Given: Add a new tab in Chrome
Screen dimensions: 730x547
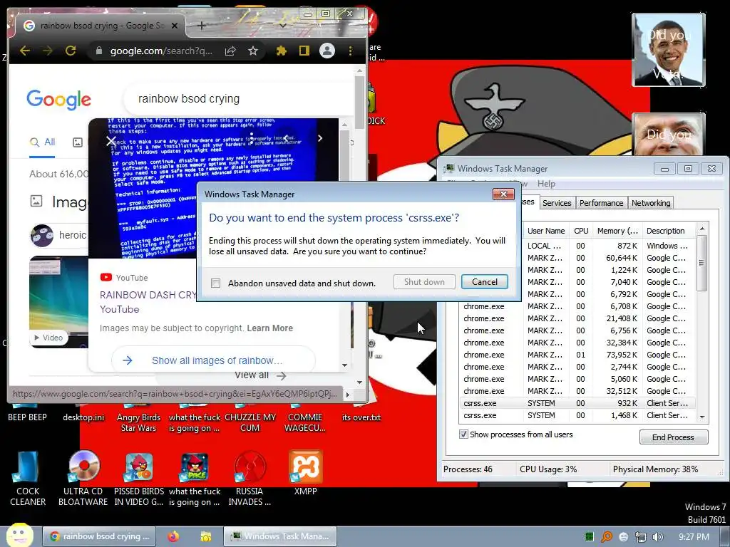Looking at the screenshot, I should click(x=202, y=26).
